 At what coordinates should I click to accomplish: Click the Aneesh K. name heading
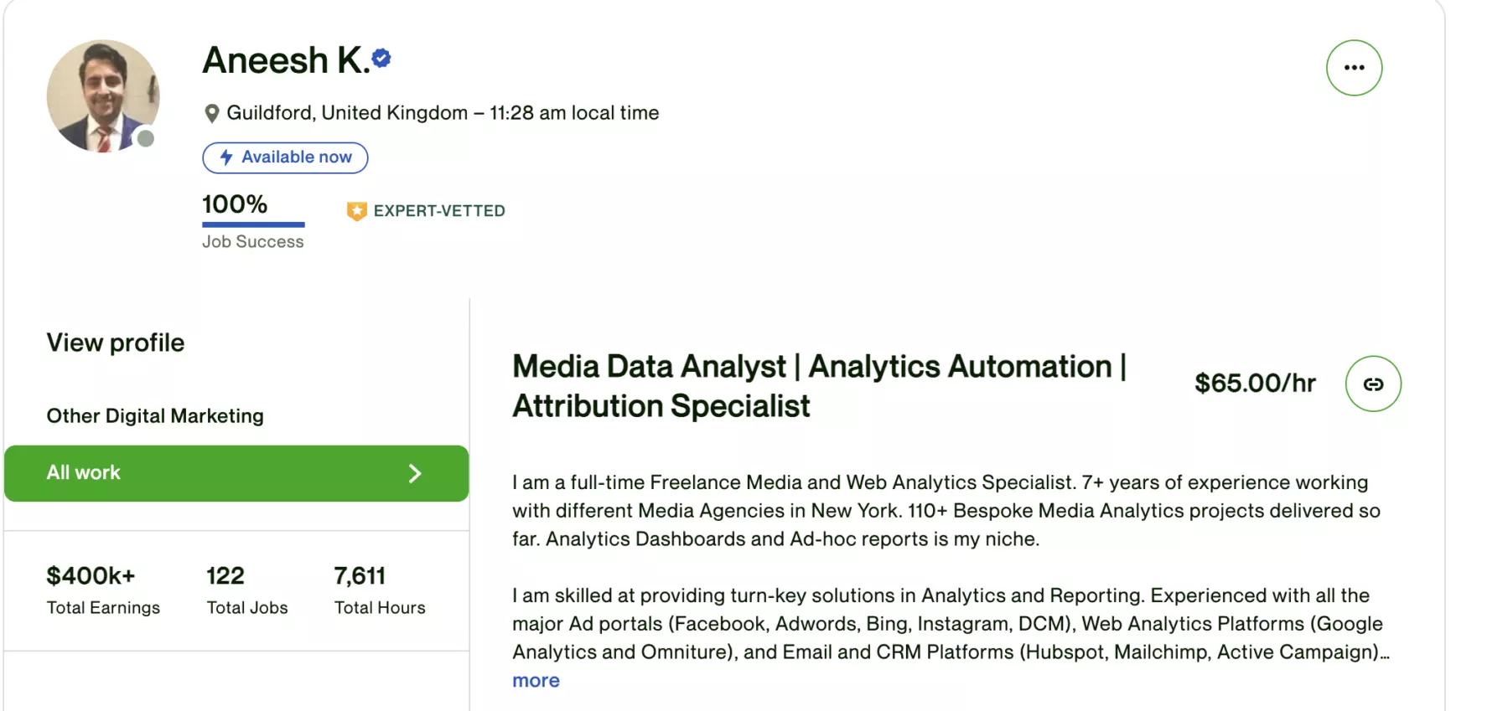point(285,60)
